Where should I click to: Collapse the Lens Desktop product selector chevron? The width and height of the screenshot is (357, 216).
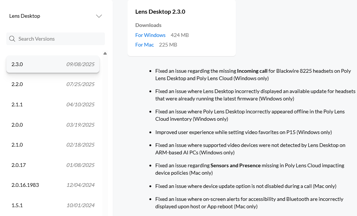(x=99, y=16)
